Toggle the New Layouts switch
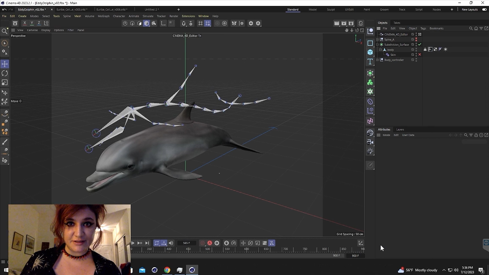Image resolution: width=489 pixels, height=275 pixels. 484,9
